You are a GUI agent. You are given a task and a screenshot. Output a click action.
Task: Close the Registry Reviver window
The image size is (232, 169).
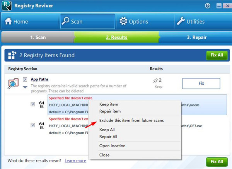[x=228, y=6]
